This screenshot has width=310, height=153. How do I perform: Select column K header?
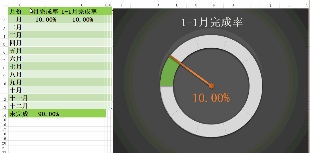tap(158, 5)
